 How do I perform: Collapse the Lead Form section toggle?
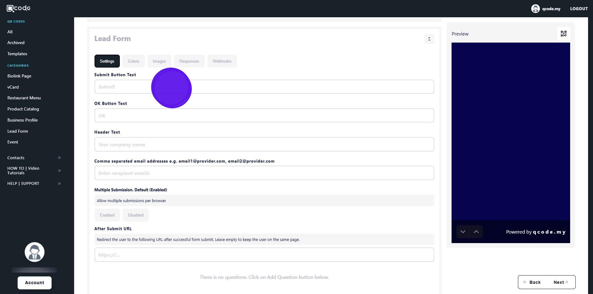click(x=429, y=39)
